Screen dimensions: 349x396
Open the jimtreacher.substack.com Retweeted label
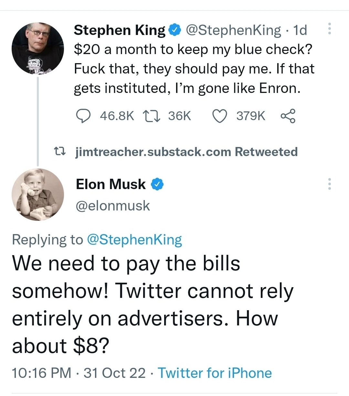coord(186,152)
